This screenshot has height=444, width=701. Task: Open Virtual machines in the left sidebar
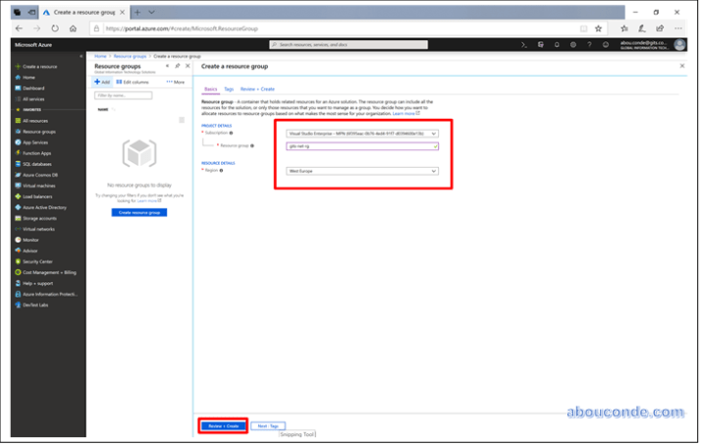pos(39,185)
